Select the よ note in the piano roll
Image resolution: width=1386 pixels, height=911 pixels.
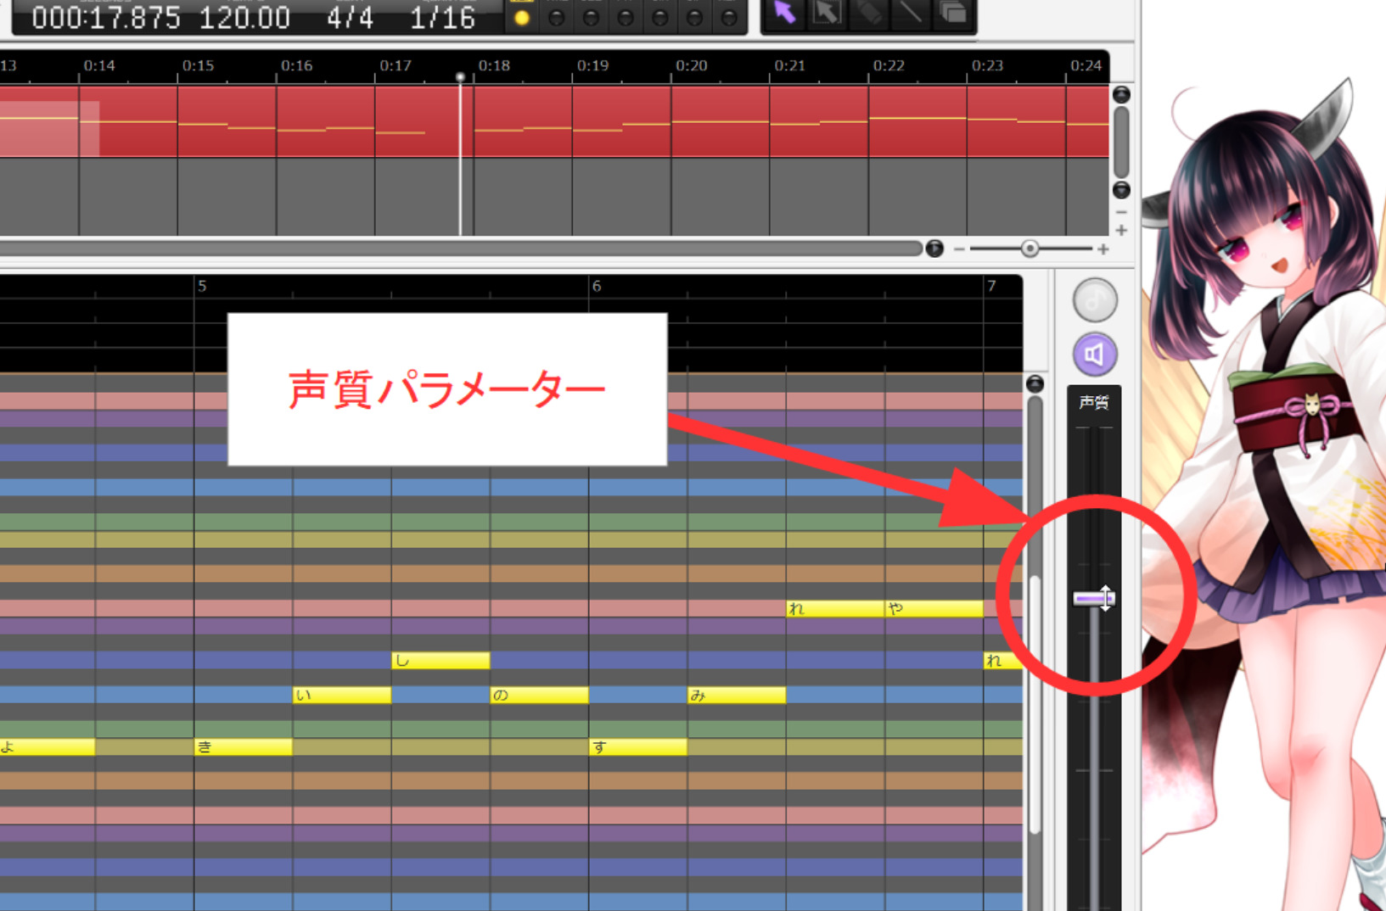click(x=48, y=747)
